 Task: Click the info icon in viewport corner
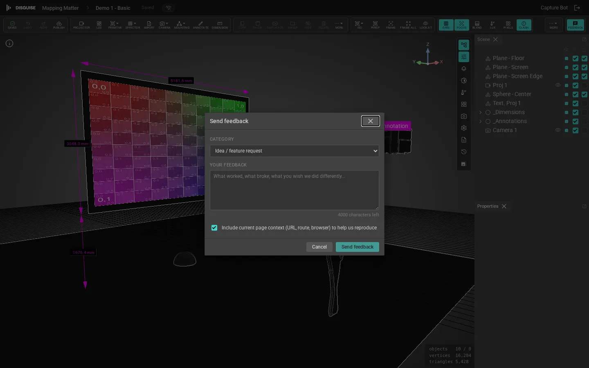pos(9,43)
